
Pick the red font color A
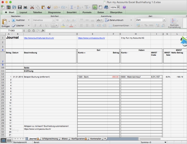coord(71,26)
